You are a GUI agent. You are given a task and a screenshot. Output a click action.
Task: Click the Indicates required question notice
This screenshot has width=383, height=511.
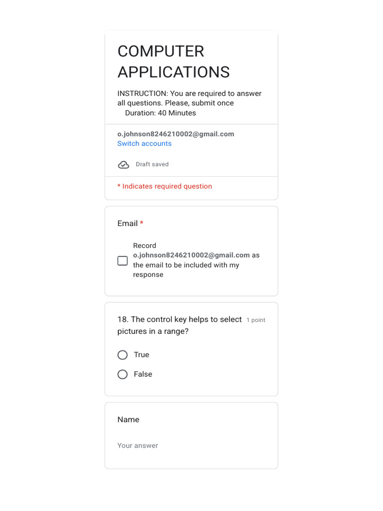pyautogui.click(x=165, y=186)
